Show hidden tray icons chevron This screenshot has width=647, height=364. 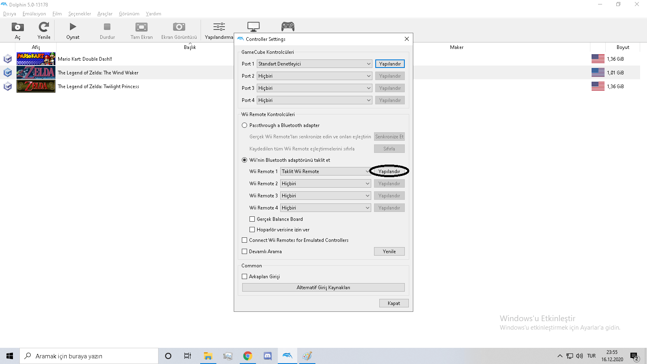(560, 356)
